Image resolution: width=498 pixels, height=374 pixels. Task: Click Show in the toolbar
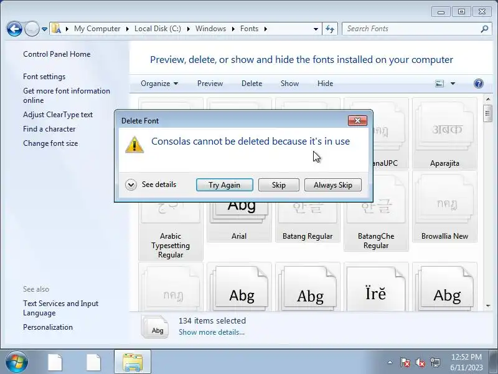point(289,84)
